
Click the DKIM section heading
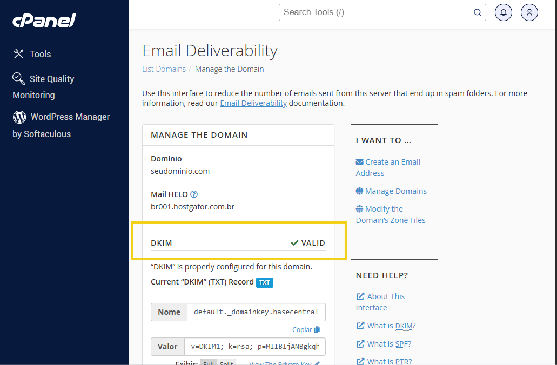pyautogui.click(x=162, y=243)
